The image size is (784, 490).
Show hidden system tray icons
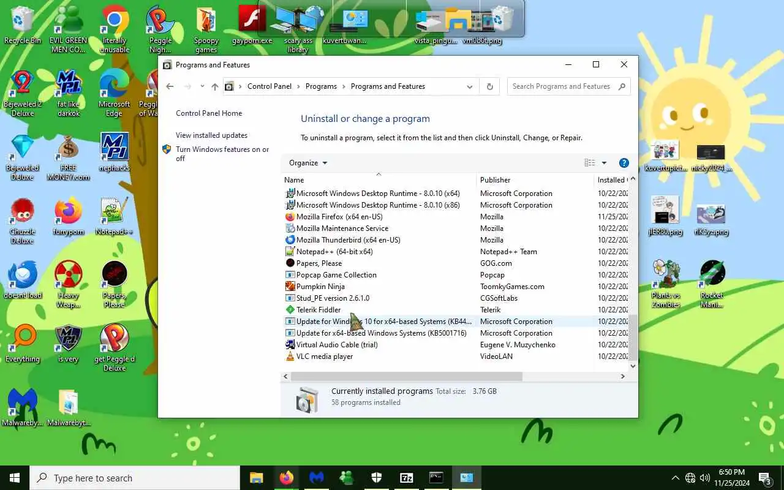tap(676, 478)
